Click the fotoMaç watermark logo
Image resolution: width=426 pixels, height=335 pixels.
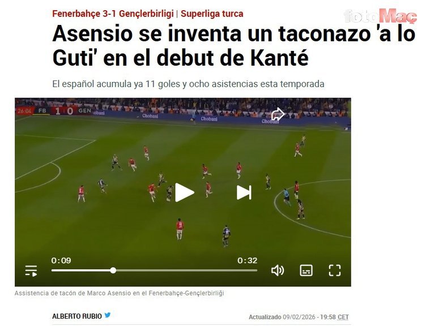[380, 16]
